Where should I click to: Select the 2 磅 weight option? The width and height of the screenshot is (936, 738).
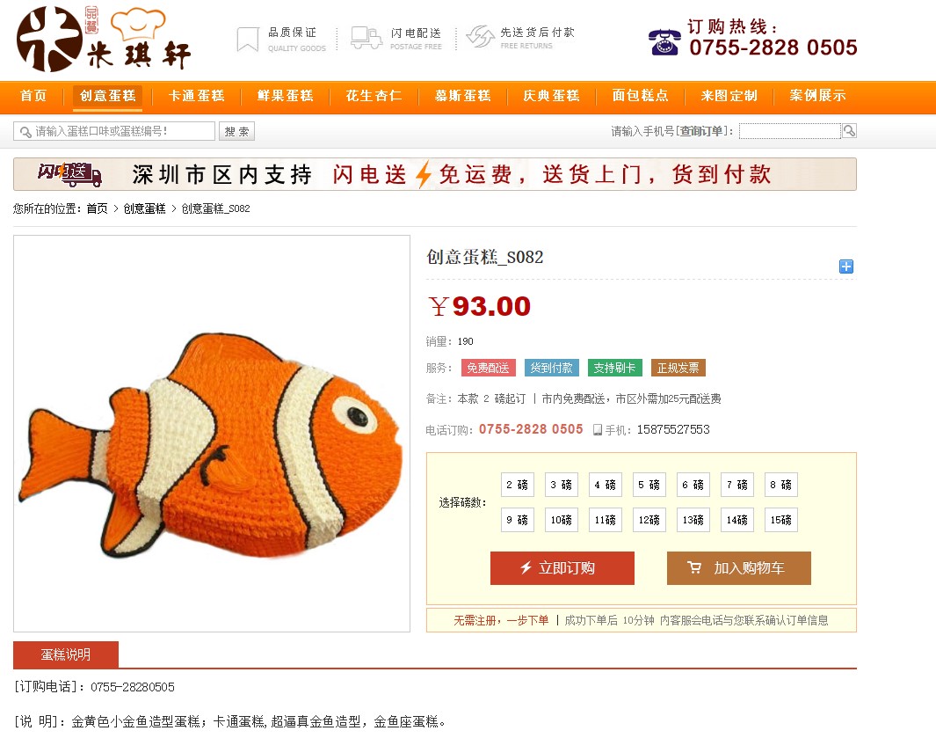point(517,485)
